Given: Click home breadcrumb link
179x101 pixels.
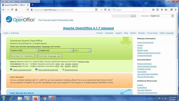Looking at the screenshot, I should (x=6, y=33).
